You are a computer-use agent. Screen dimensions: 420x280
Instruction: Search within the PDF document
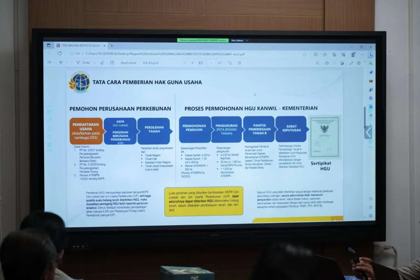pyautogui.click(x=317, y=63)
